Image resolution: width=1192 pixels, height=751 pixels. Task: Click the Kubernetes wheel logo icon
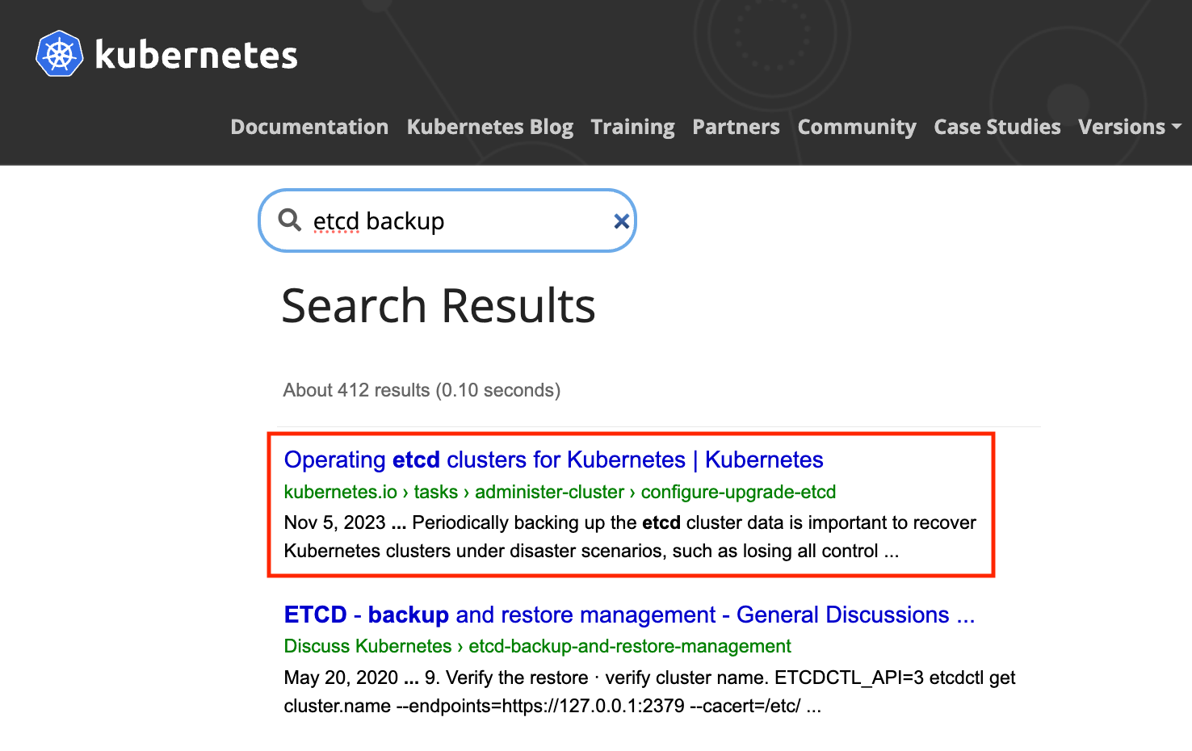point(60,54)
